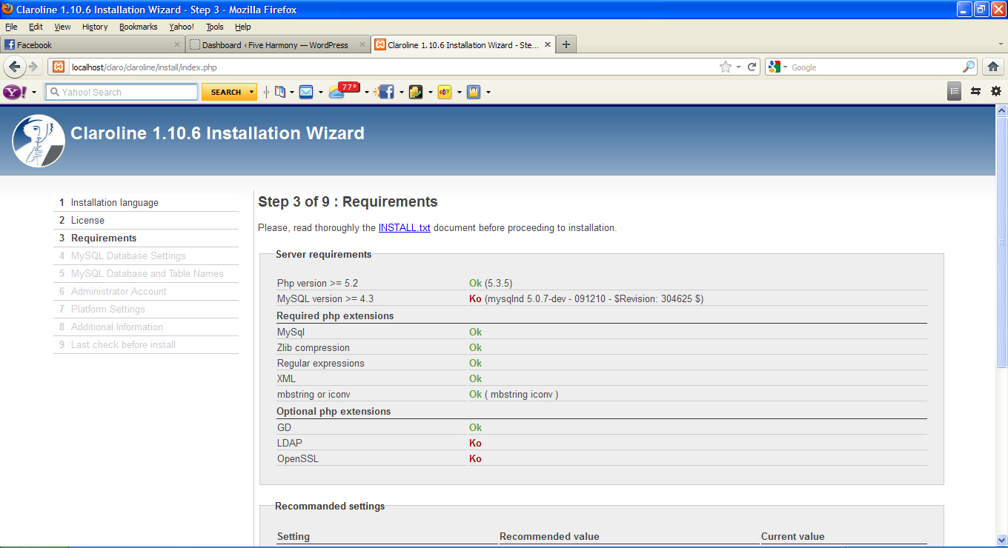Open the File menu

pyautogui.click(x=11, y=27)
